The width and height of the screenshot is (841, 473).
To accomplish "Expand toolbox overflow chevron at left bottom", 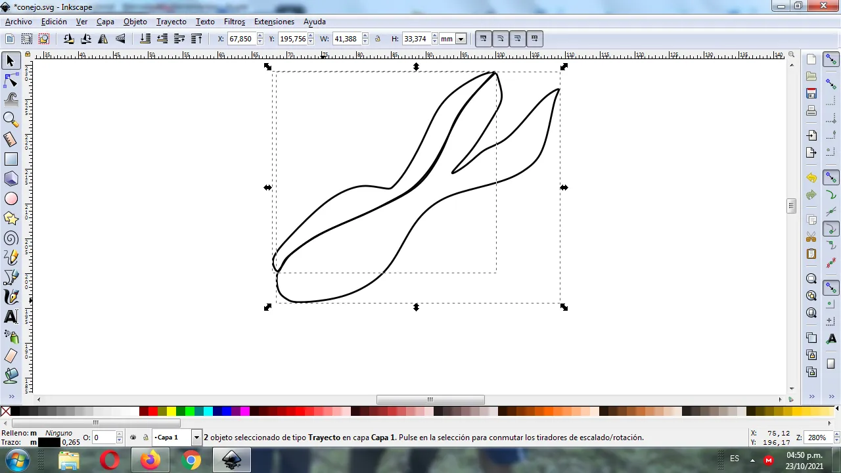I will pyautogui.click(x=11, y=397).
